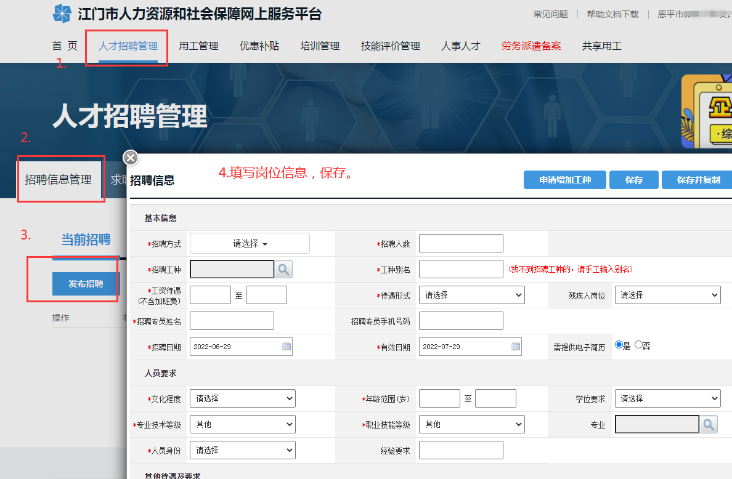Open the 招聘方式 请选择 dropdown

(250, 243)
